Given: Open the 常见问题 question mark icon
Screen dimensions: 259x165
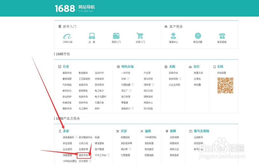Looking at the screenshot, I should point(198,36).
